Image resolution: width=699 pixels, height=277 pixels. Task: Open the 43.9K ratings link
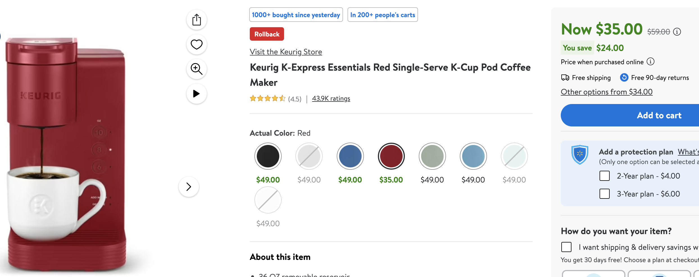pyautogui.click(x=331, y=98)
